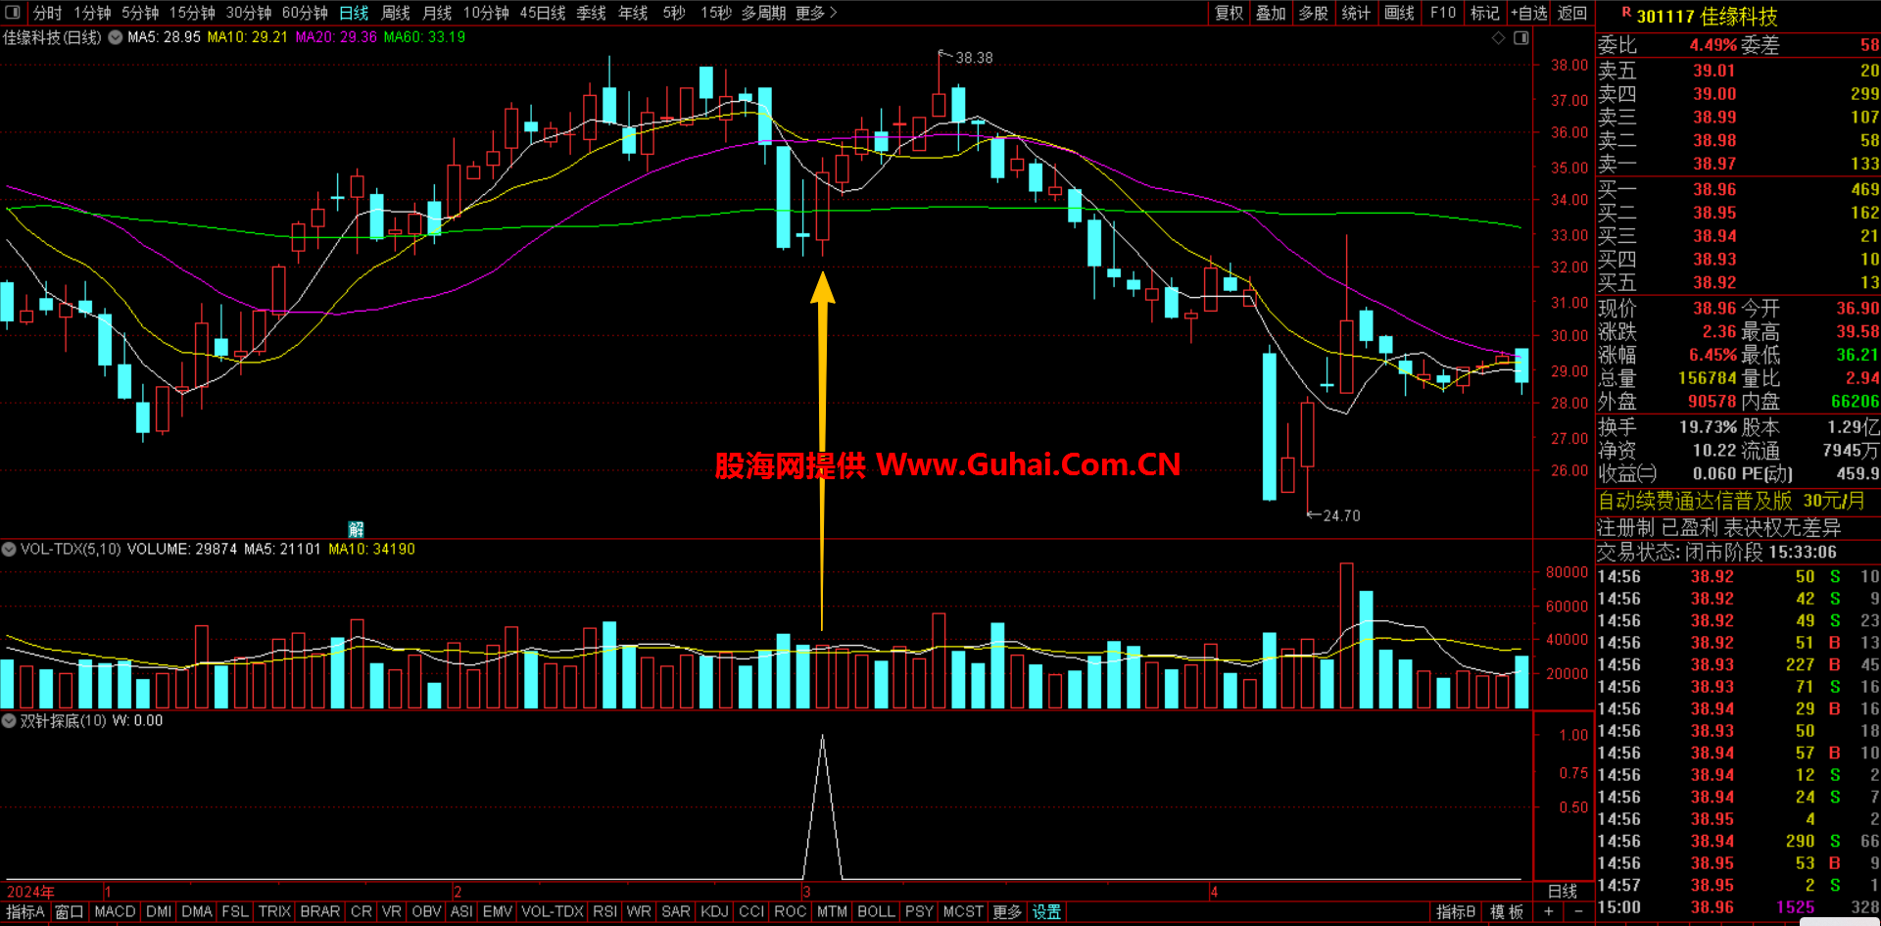This screenshot has width=1881, height=926.
Task: Select the OBV indicator tab
Action: coord(426,912)
